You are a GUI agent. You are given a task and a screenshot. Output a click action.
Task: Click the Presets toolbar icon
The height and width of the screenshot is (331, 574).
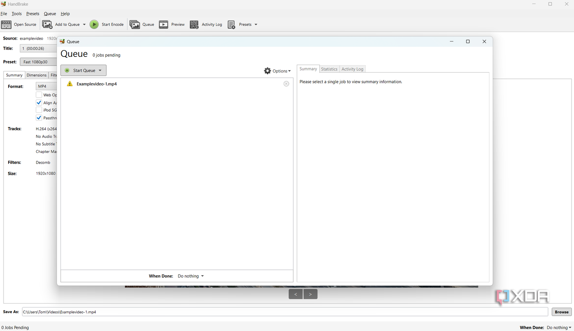[232, 24]
